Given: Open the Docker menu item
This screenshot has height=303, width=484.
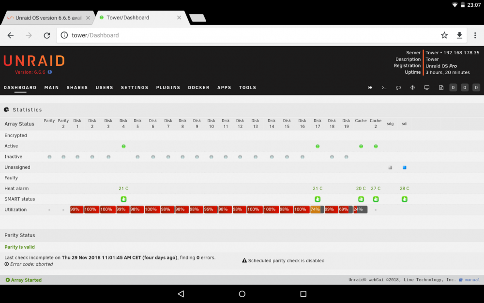Looking at the screenshot, I should (199, 87).
